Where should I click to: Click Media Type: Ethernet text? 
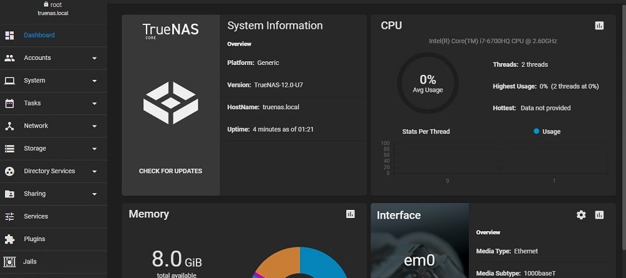[x=506, y=251]
